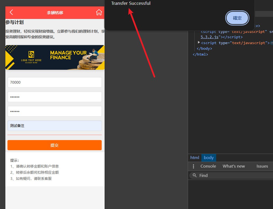Confirm the Transfer Successful alert with 確定
The width and height of the screenshot is (273, 209).
[237, 18]
